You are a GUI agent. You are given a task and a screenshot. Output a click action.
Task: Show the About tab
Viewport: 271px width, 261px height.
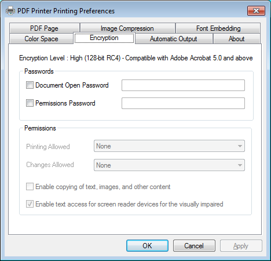click(x=237, y=39)
